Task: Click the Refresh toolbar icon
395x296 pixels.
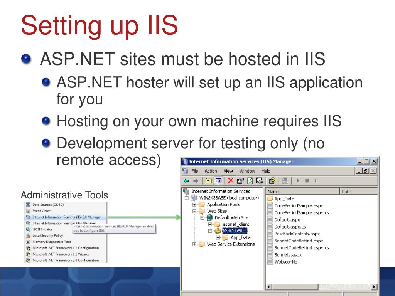Action: (250, 181)
